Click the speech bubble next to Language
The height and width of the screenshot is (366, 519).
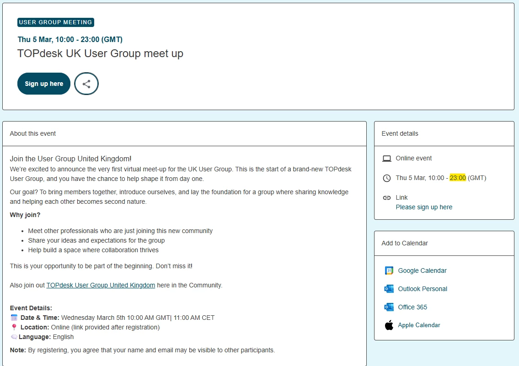(14, 337)
